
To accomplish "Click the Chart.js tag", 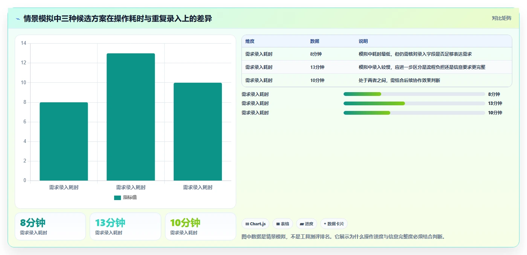I will click(255, 224).
